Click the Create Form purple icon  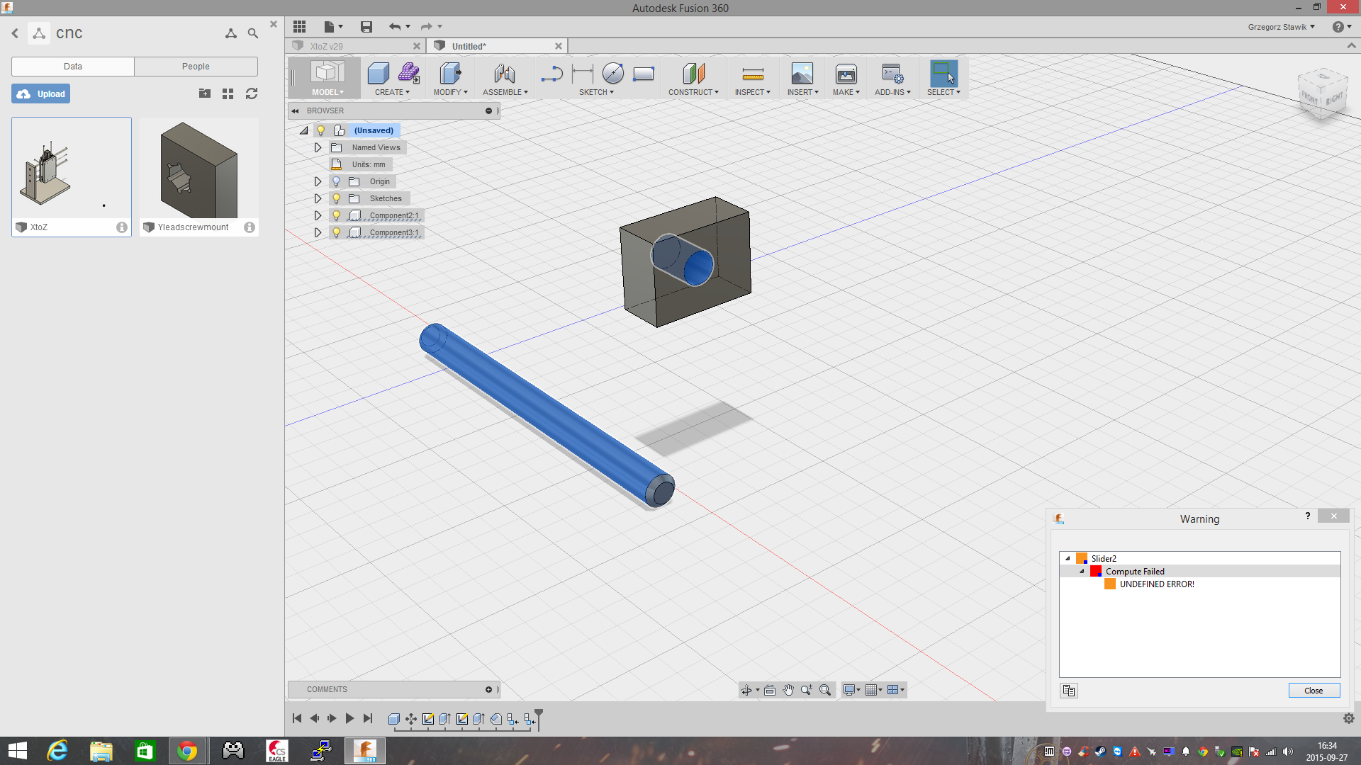[408, 73]
